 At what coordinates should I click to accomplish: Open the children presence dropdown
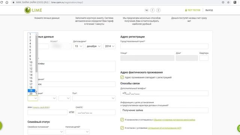pos(78,132)
